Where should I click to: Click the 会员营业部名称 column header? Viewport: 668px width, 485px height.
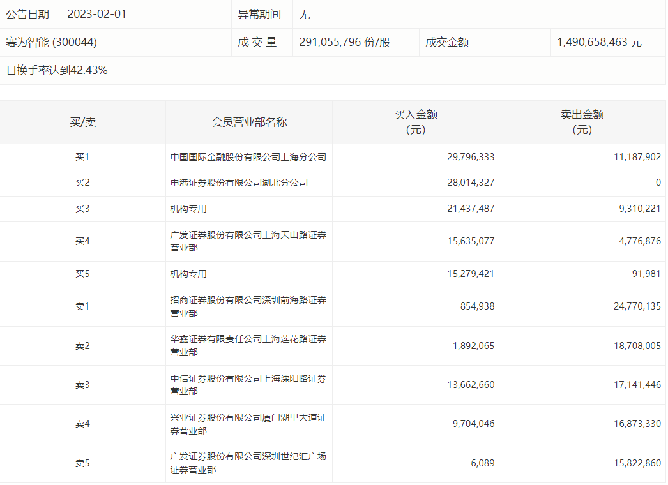249,122
